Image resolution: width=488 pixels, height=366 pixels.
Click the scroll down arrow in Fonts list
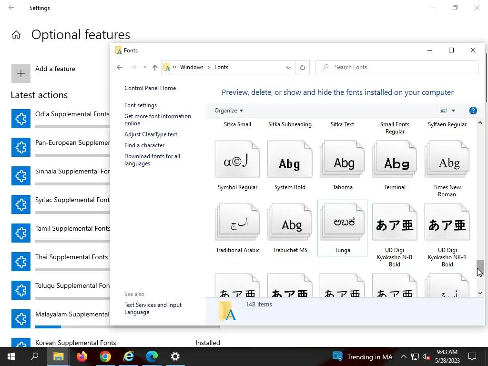click(480, 293)
